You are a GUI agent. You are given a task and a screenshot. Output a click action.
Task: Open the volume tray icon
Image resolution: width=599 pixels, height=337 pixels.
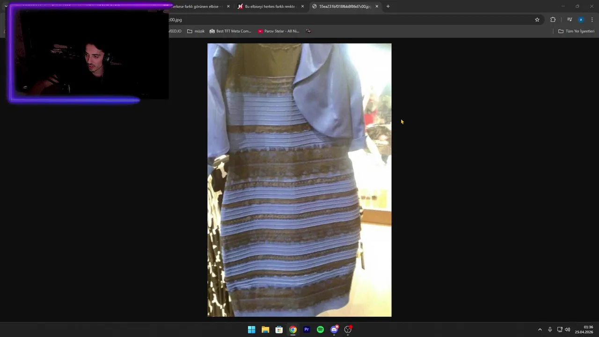568,330
